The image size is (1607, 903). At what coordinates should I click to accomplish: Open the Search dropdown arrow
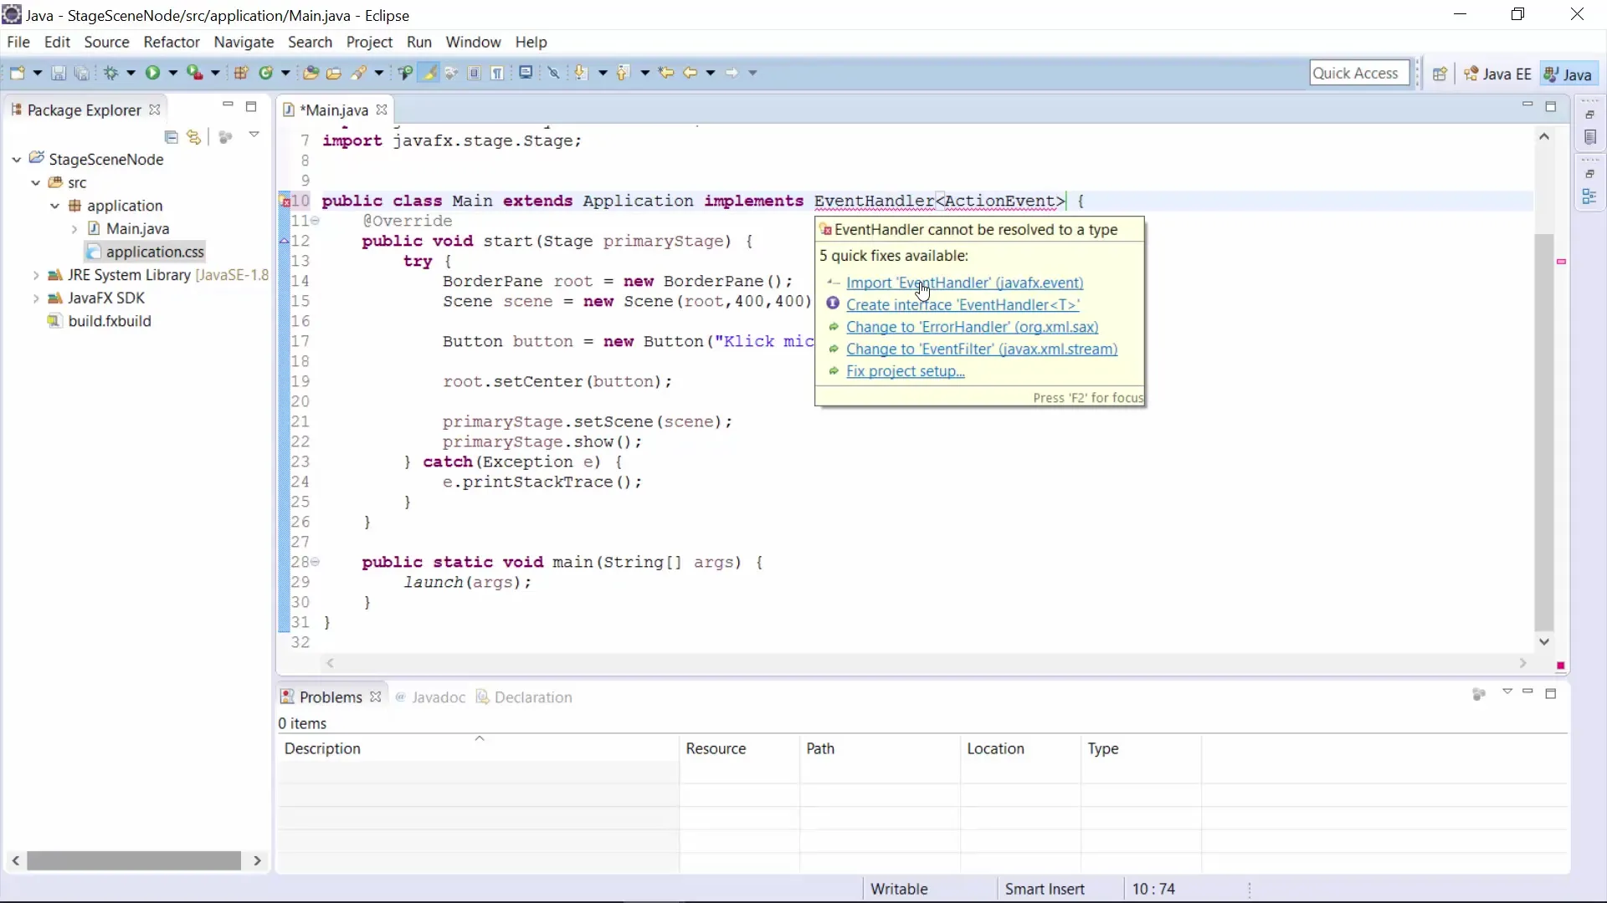click(x=379, y=73)
